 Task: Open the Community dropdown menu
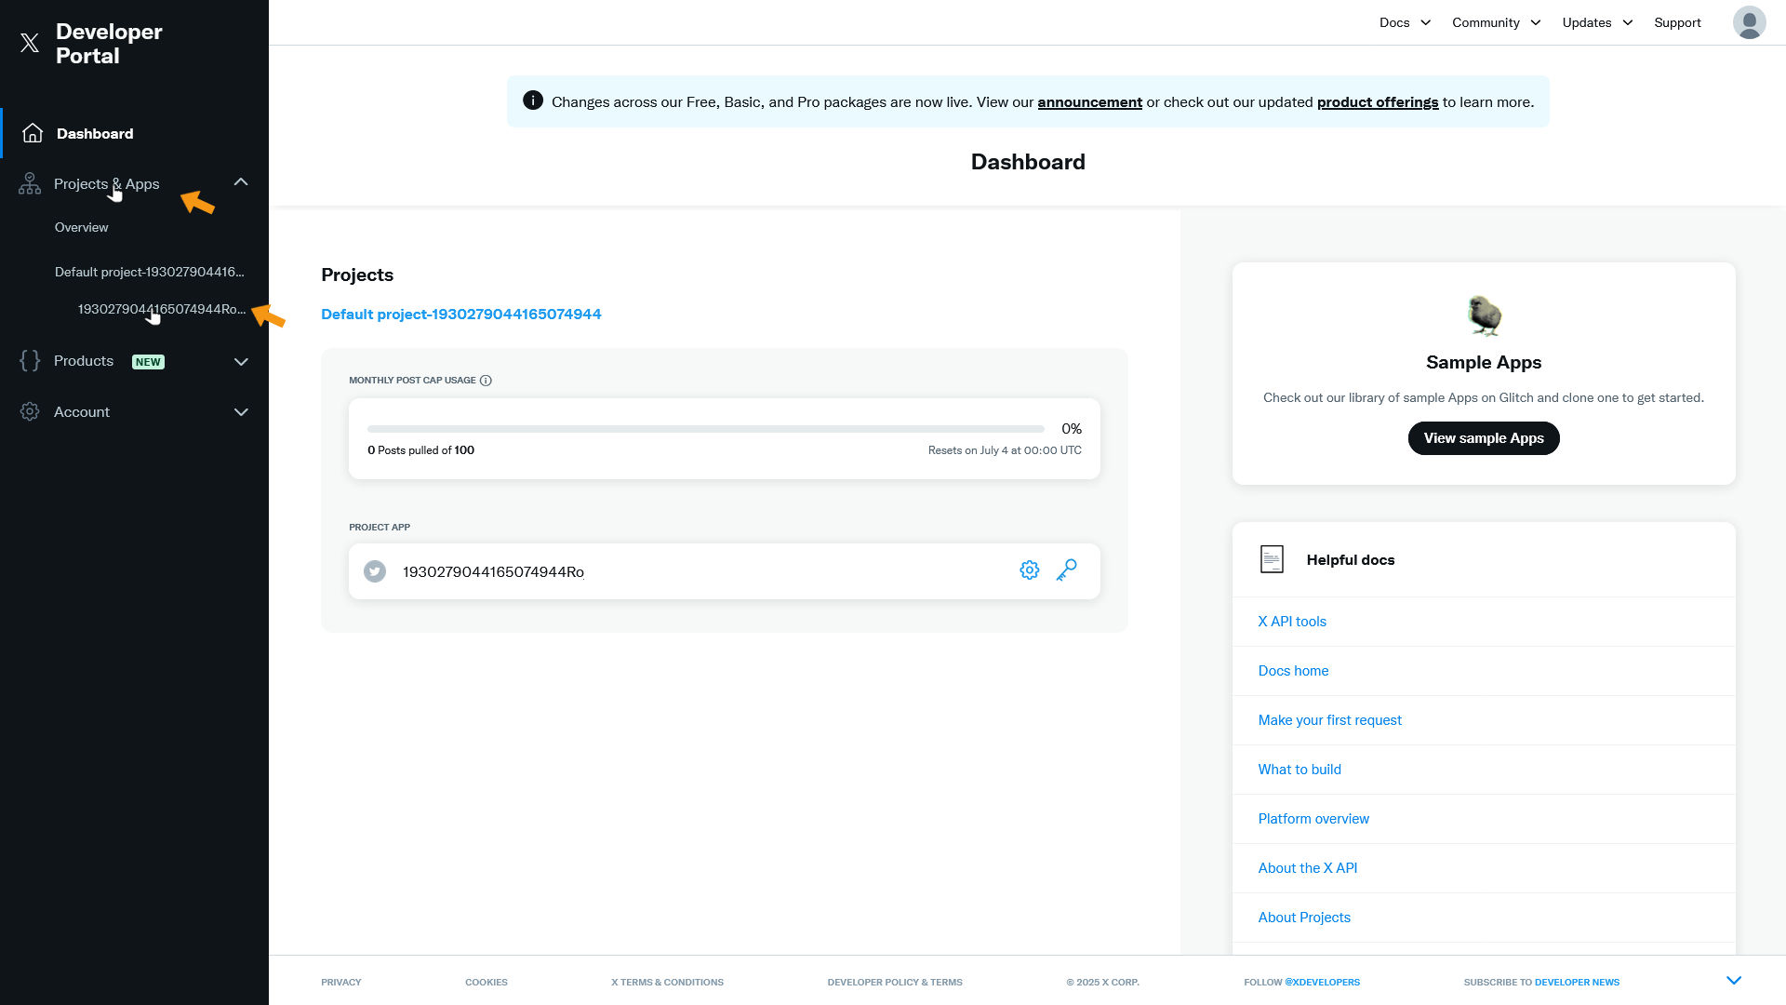click(x=1496, y=22)
